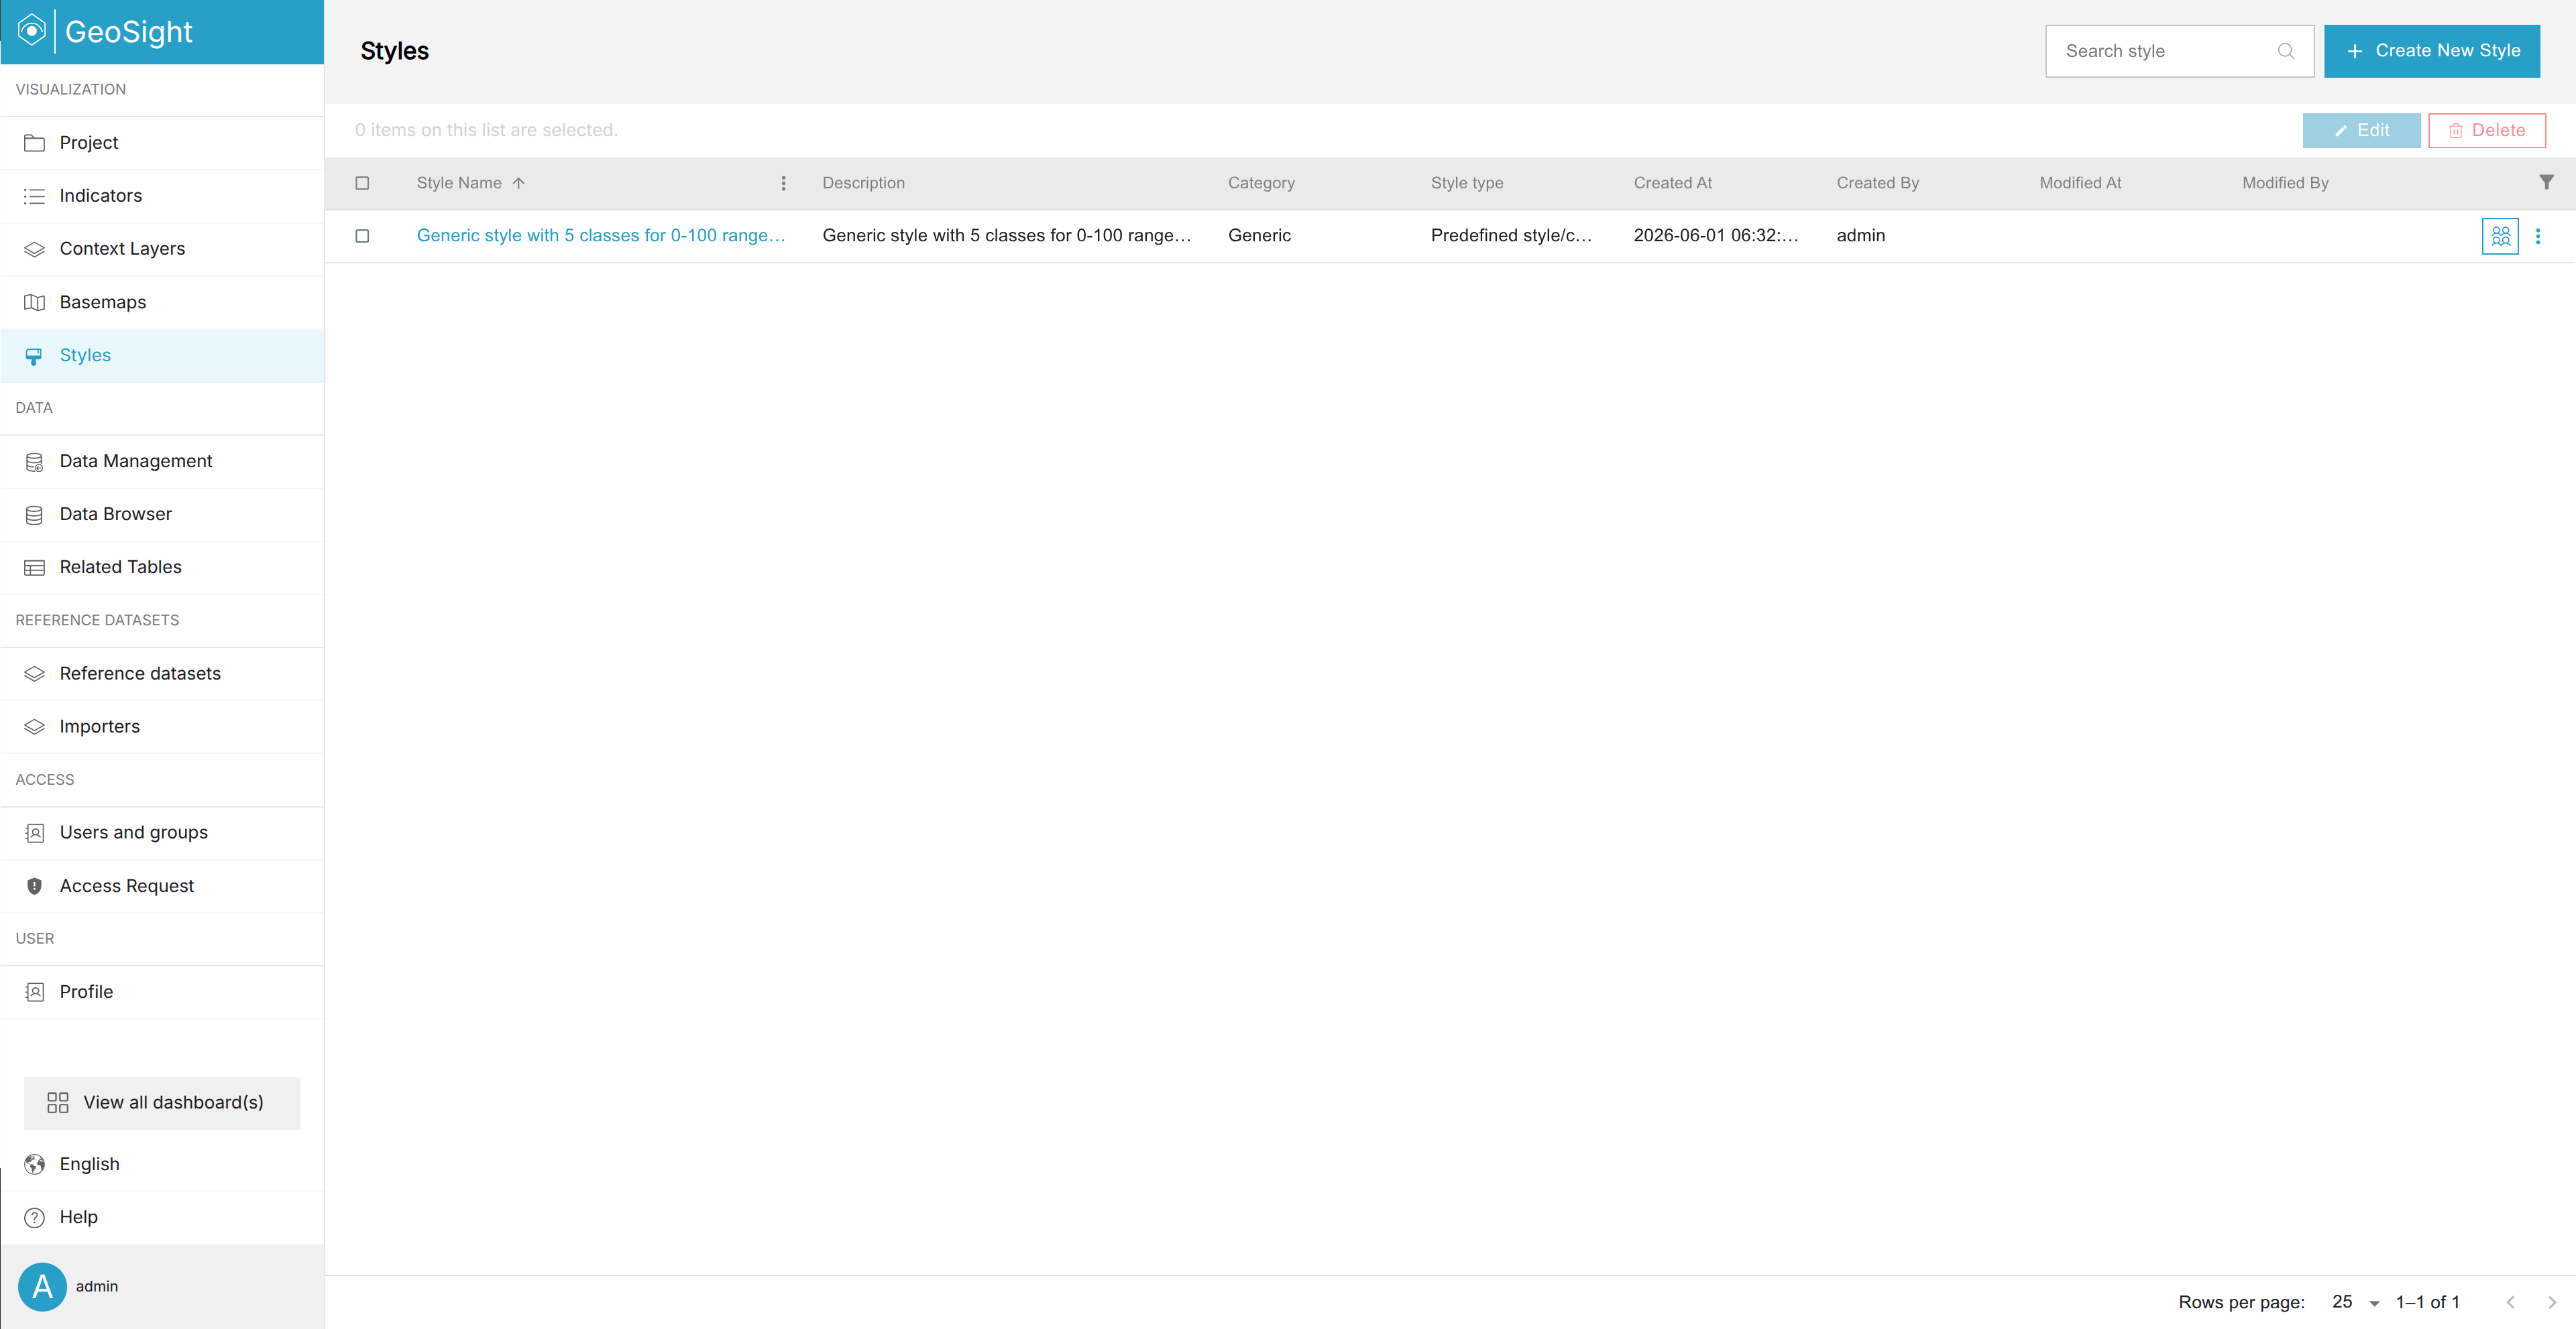Click the Delete button
The height and width of the screenshot is (1329, 2576).
tap(2486, 130)
